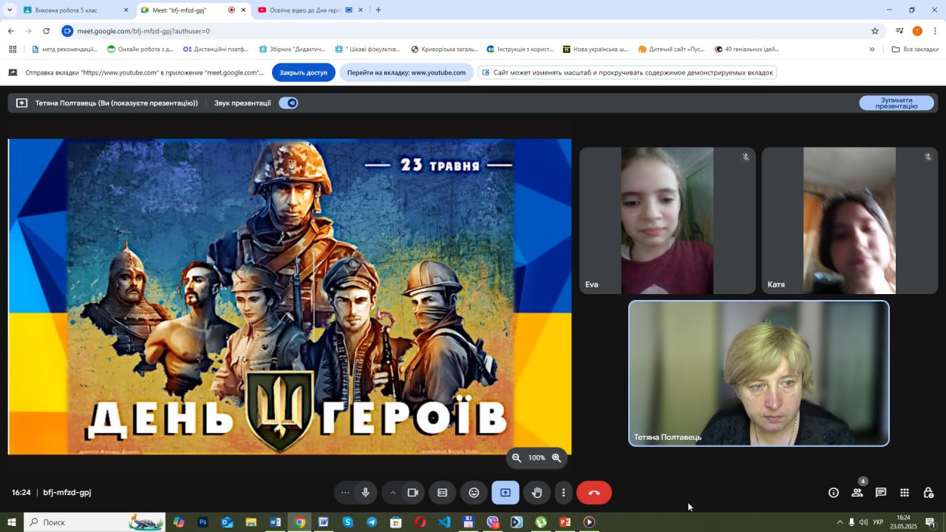
Task: Open Visual Studio Code from taskbar
Action: 444,522
